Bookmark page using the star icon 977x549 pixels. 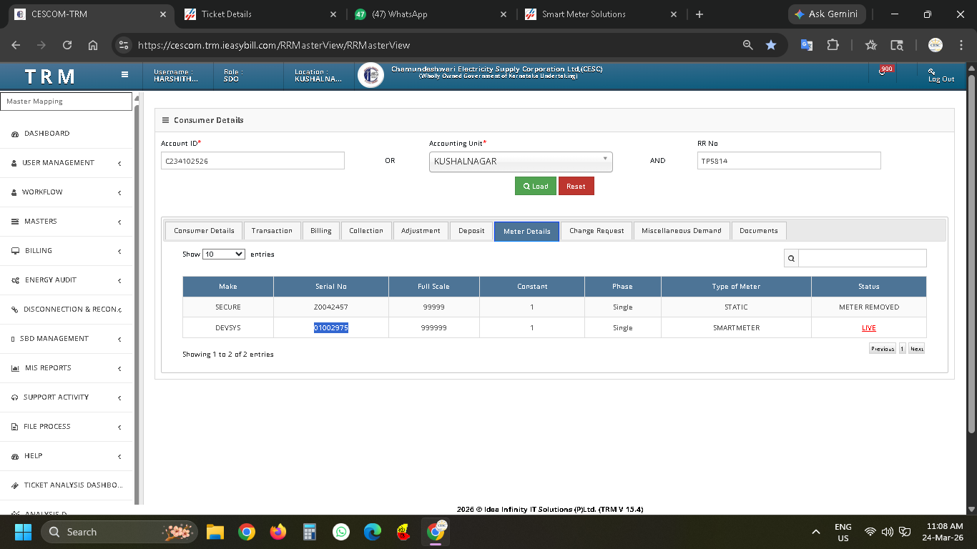[771, 45]
